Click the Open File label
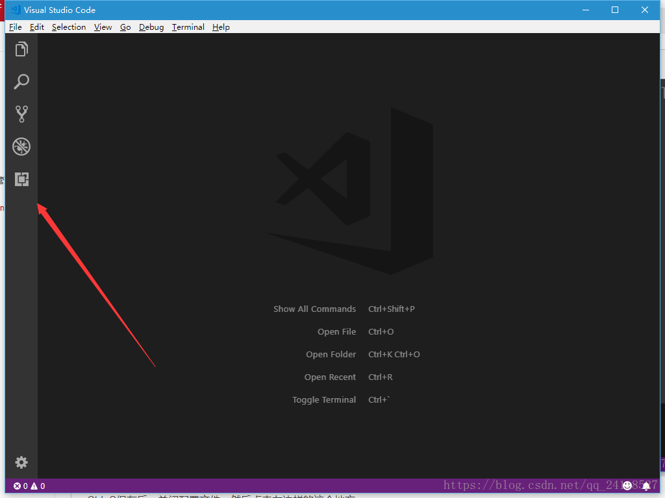The width and height of the screenshot is (665, 498). coord(337,332)
